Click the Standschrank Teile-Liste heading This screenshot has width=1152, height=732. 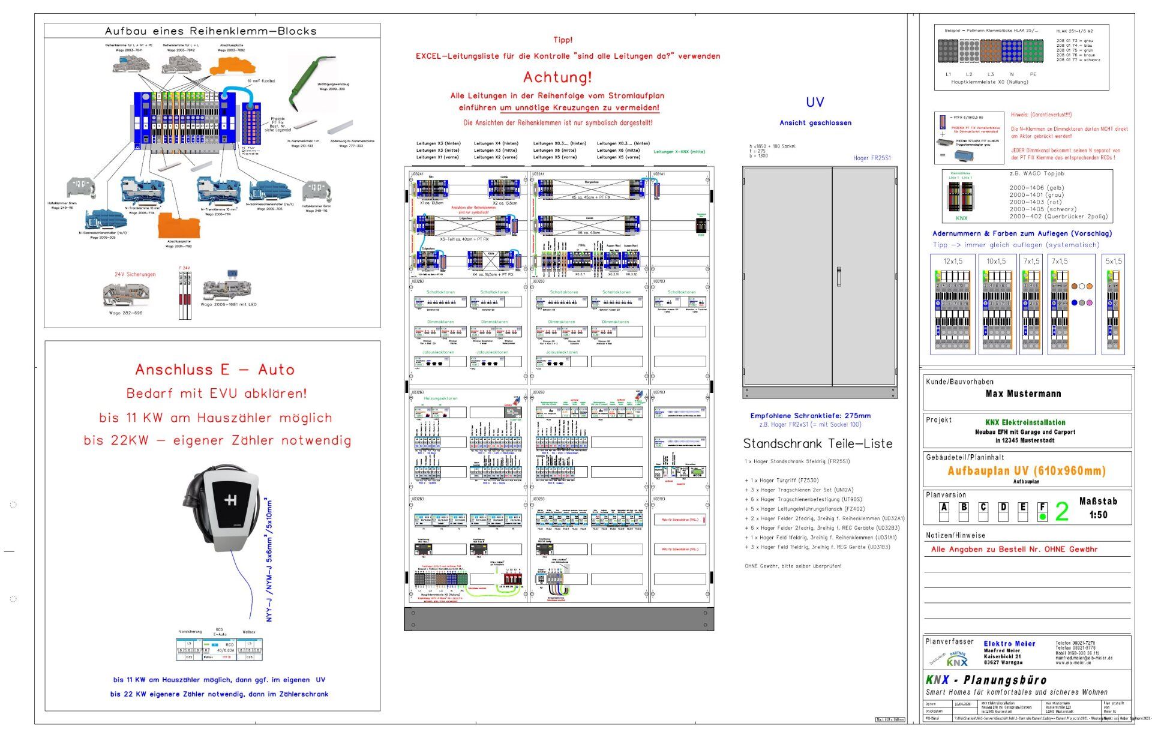[x=817, y=444]
